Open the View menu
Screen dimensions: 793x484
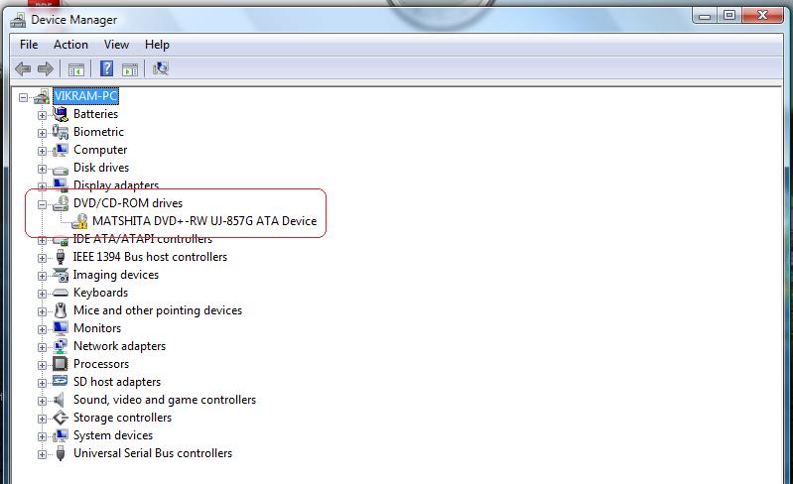tap(116, 45)
